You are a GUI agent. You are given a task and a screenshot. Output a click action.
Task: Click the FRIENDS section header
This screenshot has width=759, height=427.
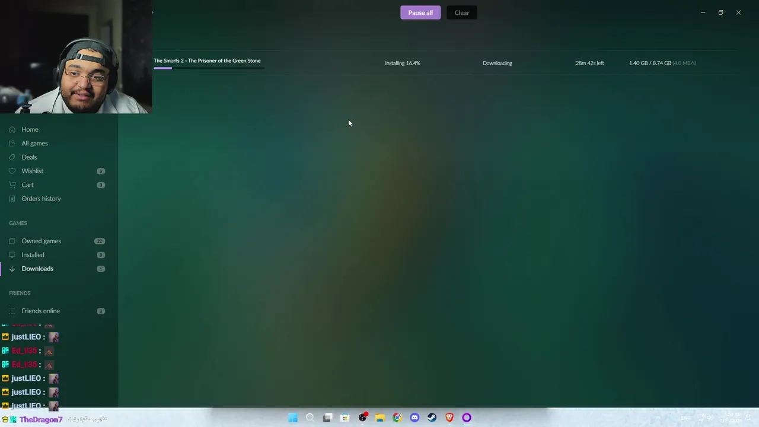click(x=20, y=293)
